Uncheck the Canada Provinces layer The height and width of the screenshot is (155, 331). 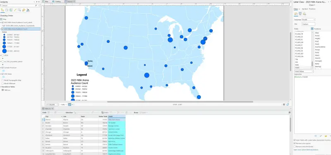click(x=2, y=68)
